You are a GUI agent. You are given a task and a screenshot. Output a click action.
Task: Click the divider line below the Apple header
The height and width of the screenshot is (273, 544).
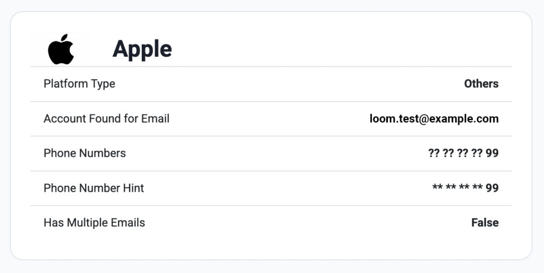pos(271,66)
